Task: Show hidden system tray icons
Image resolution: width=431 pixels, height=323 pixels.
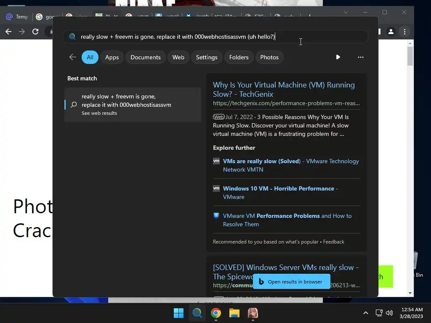Action: 366,313
